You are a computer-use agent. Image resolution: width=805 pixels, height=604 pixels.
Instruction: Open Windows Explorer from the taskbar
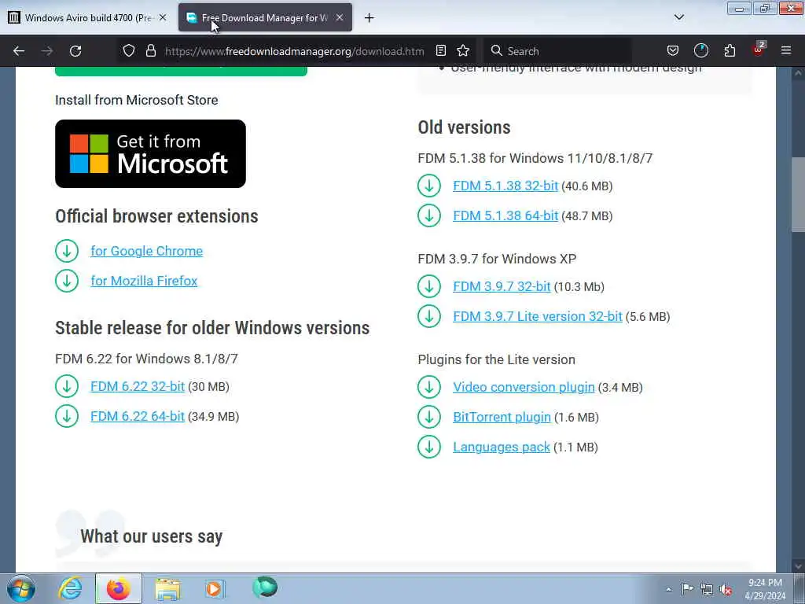pos(168,588)
